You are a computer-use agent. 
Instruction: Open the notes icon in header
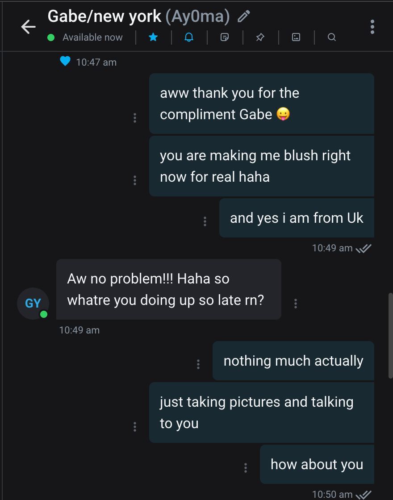[x=225, y=37]
